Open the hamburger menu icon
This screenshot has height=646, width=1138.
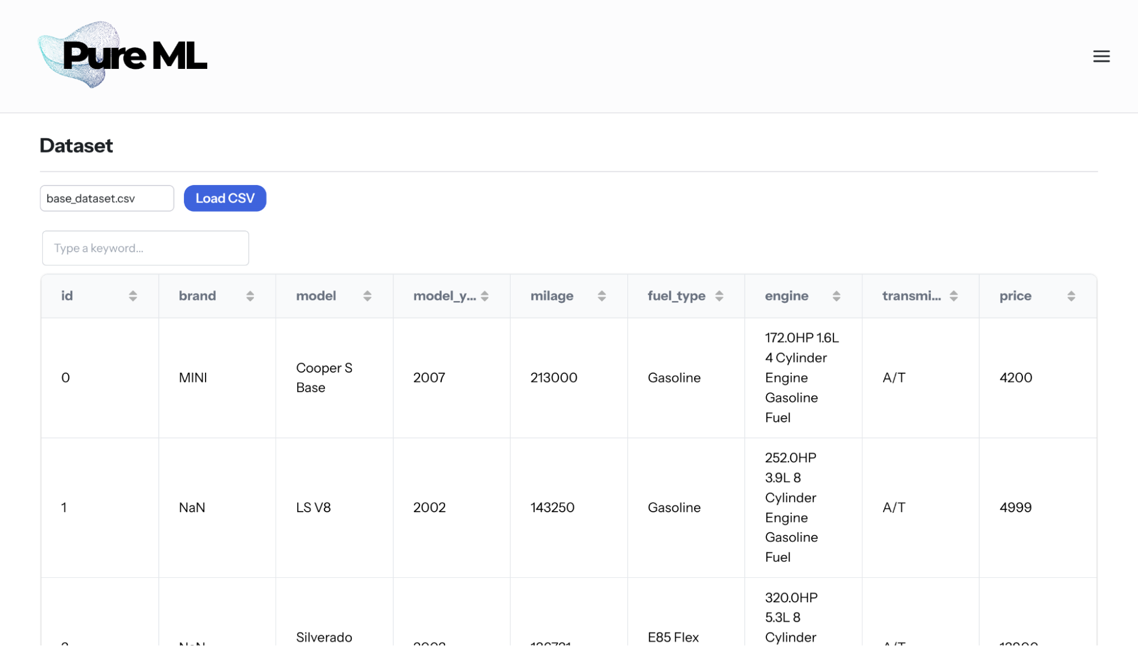1101,56
